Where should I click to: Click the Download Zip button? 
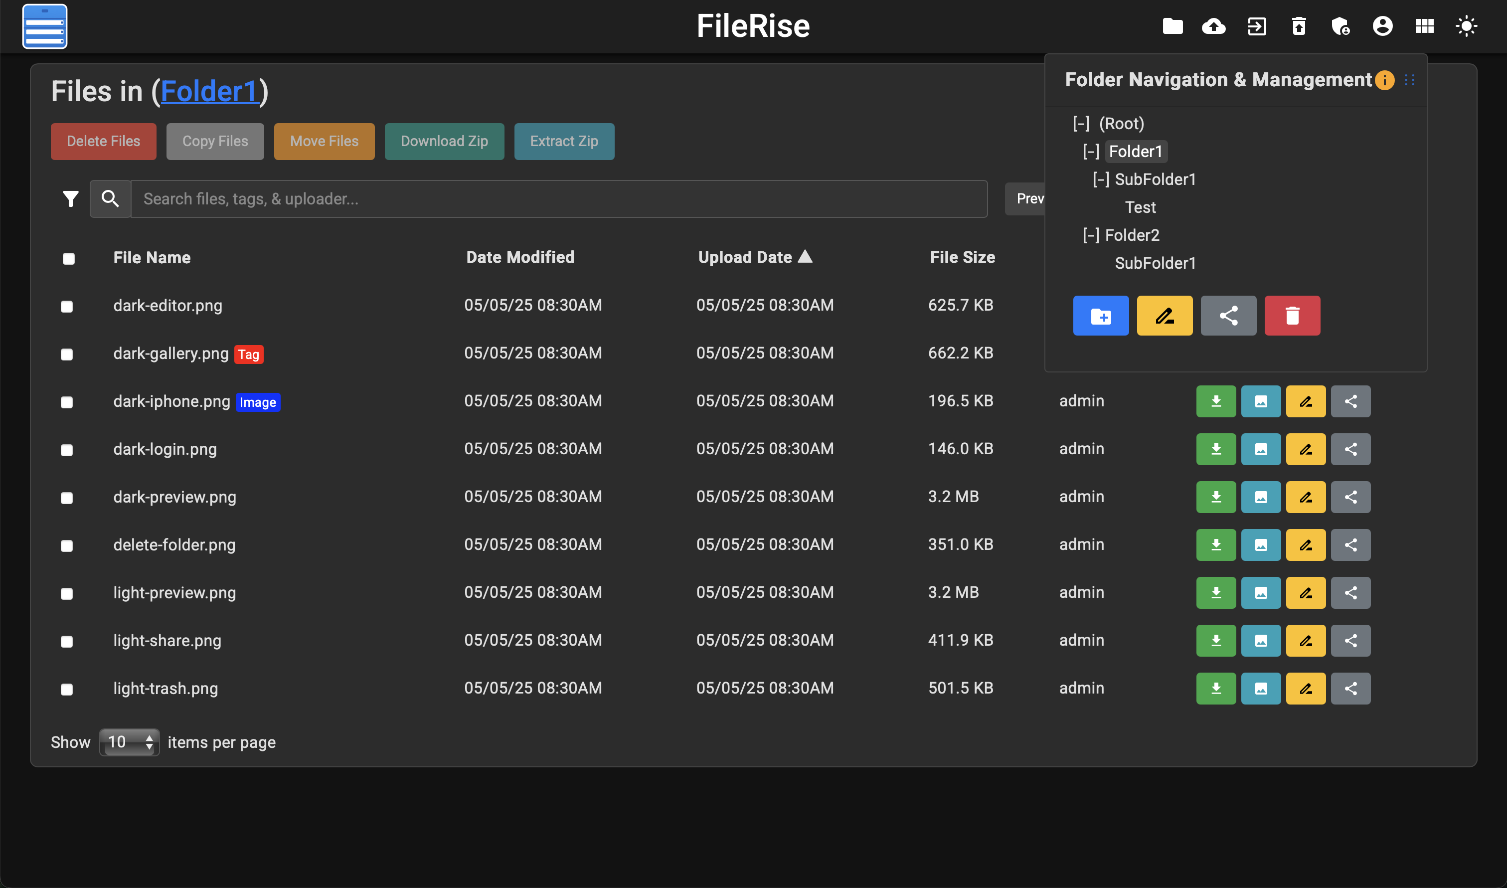coord(444,141)
